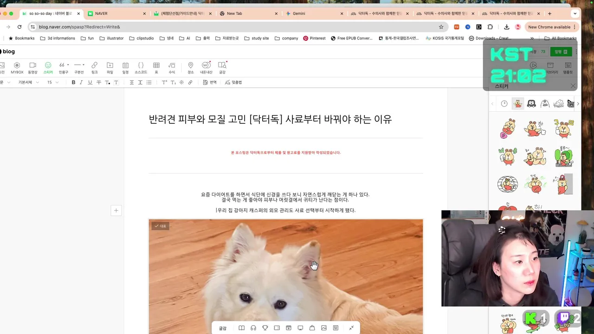Open the MYBOX tool
The height and width of the screenshot is (334, 594).
pos(17,68)
